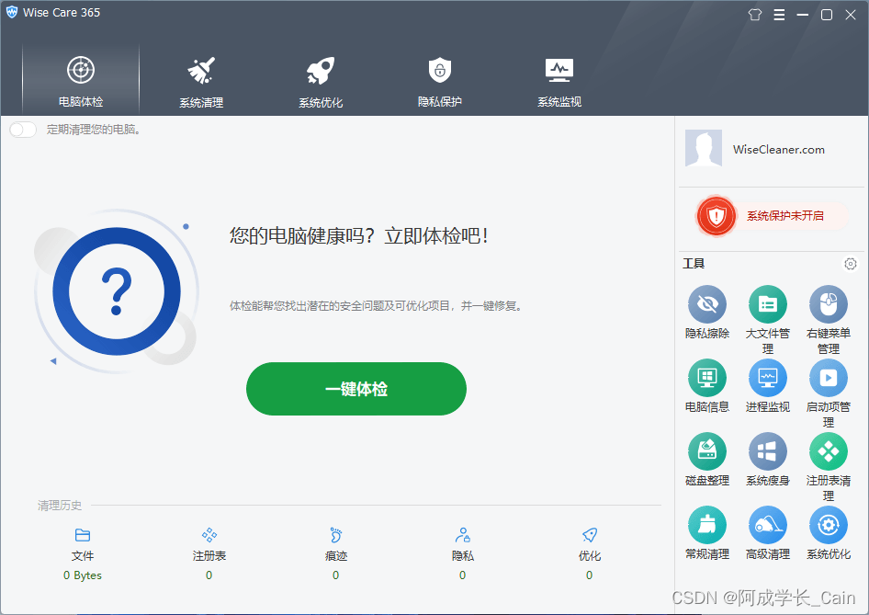Image resolution: width=869 pixels, height=615 pixels.
Task: Click the 定期清理您的电脑 label text
Action: click(93, 130)
